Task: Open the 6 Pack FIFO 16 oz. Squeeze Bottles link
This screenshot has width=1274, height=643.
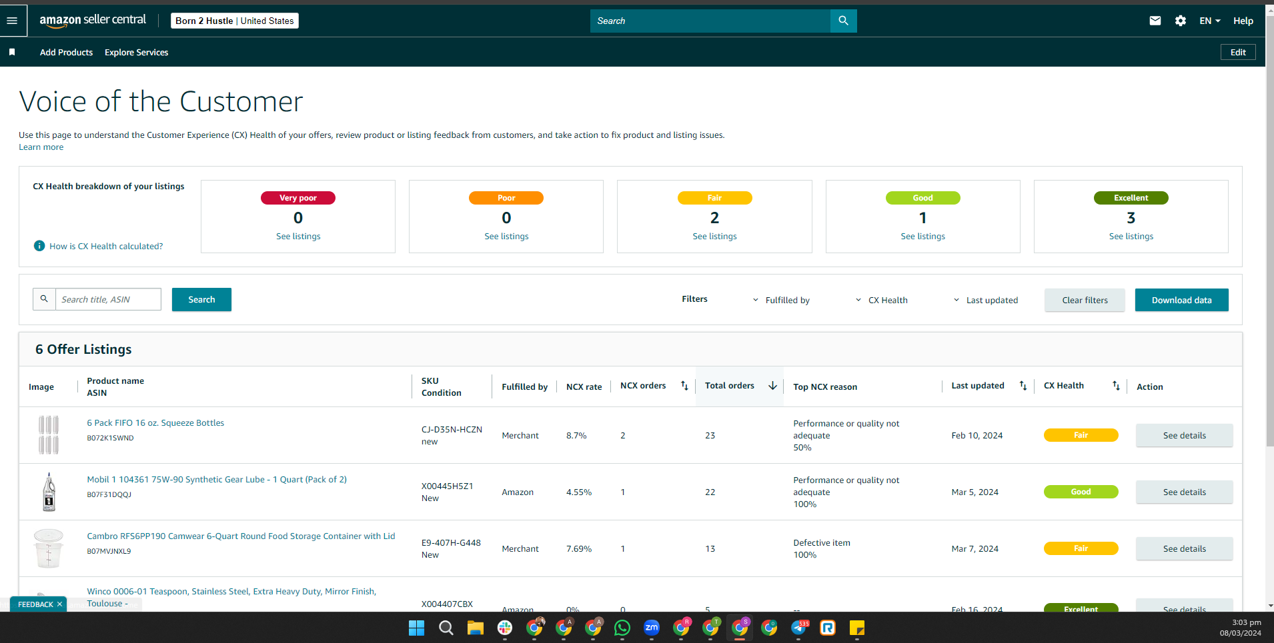Action: (155, 422)
